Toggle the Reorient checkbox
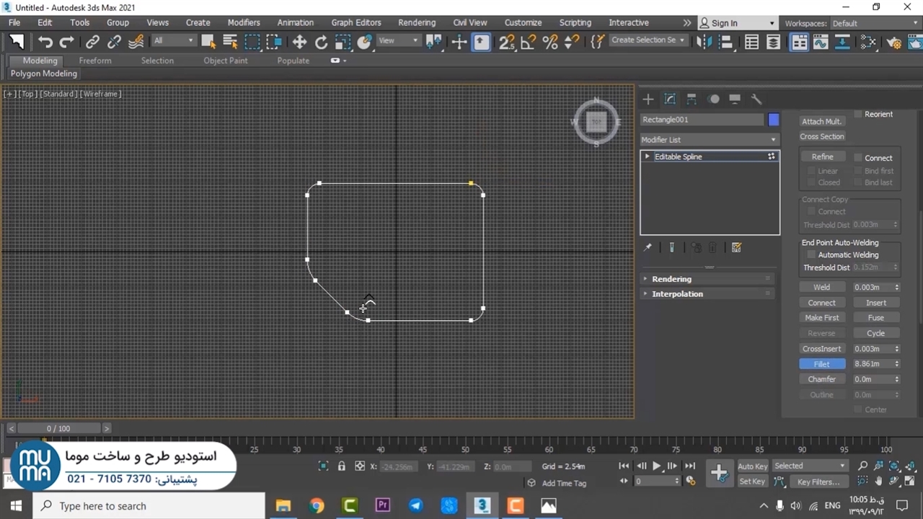 click(x=858, y=115)
